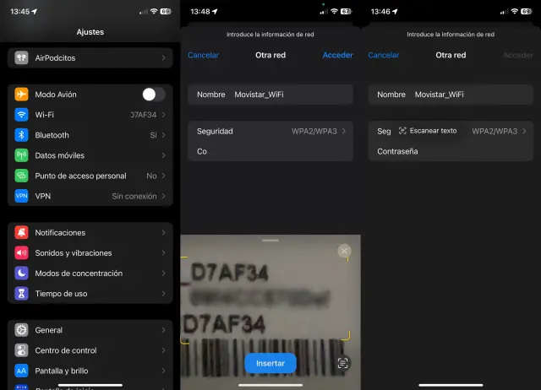Tap the Punto de acceso personal icon
541x390 pixels.
[x=21, y=176]
